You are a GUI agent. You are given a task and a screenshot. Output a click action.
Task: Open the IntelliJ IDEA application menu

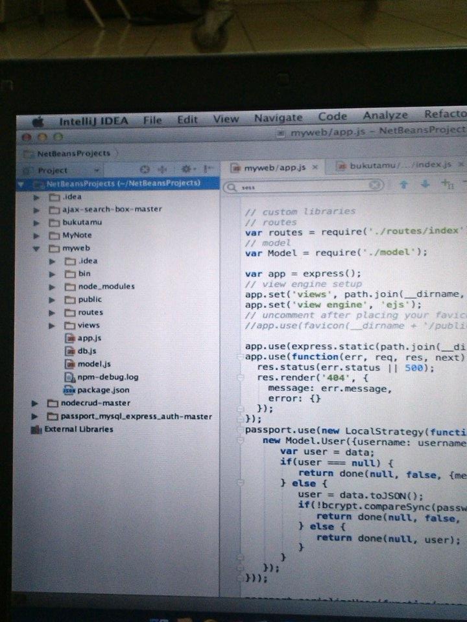(93, 121)
